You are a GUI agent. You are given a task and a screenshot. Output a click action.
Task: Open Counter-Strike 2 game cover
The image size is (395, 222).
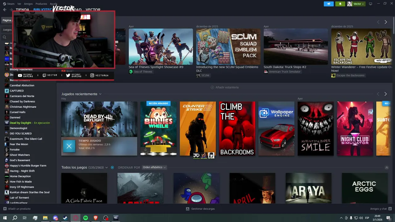pyautogui.click(x=198, y=129)
